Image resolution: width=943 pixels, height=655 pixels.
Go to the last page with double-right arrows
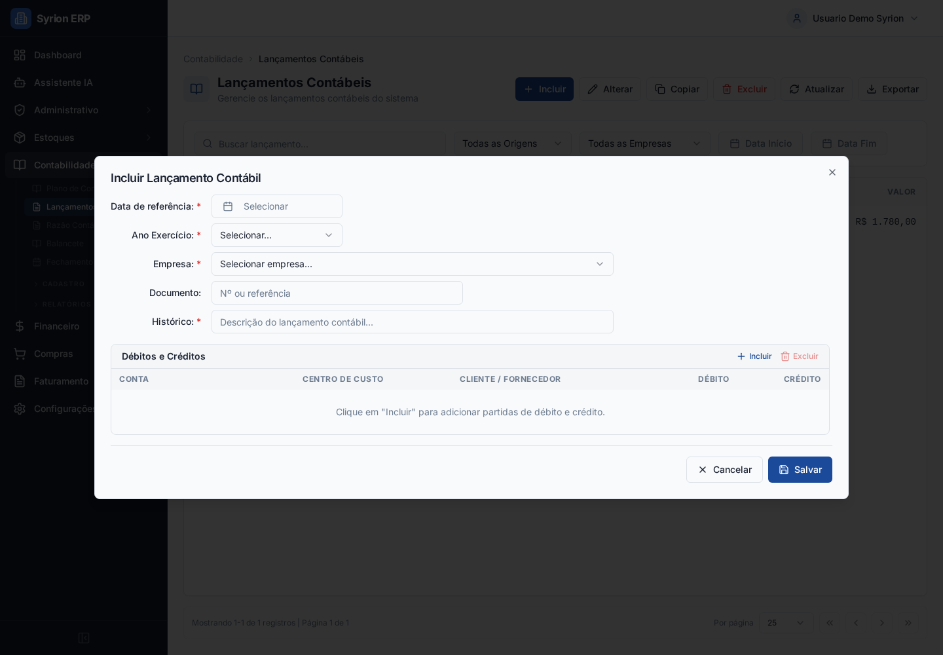pyautogui.click(x=908, y=623)
